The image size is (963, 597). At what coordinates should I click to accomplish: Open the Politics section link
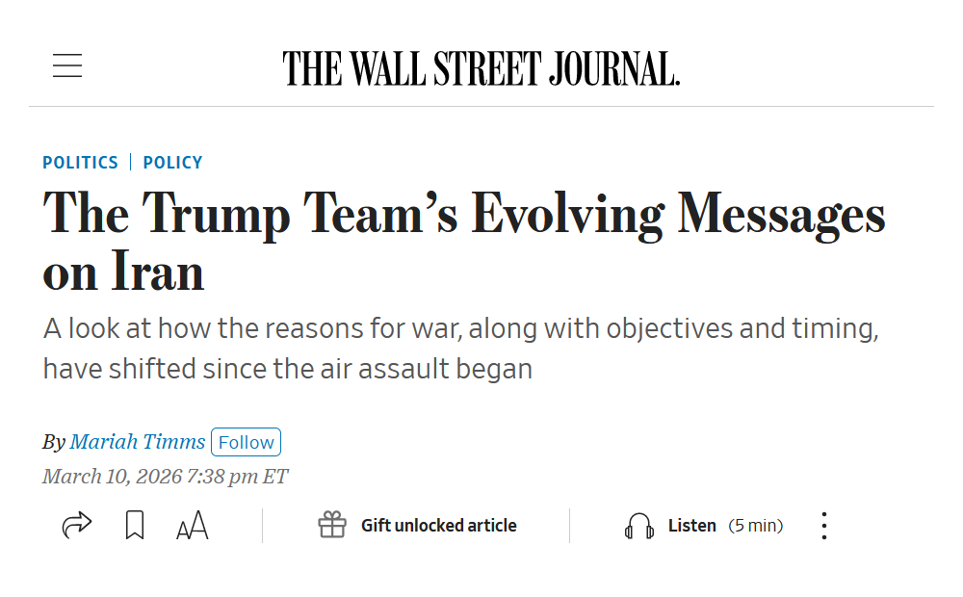[80, 163]
